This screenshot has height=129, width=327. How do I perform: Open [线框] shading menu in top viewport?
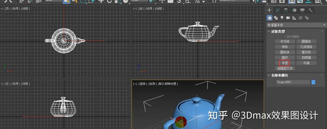(x=26, y=9)
